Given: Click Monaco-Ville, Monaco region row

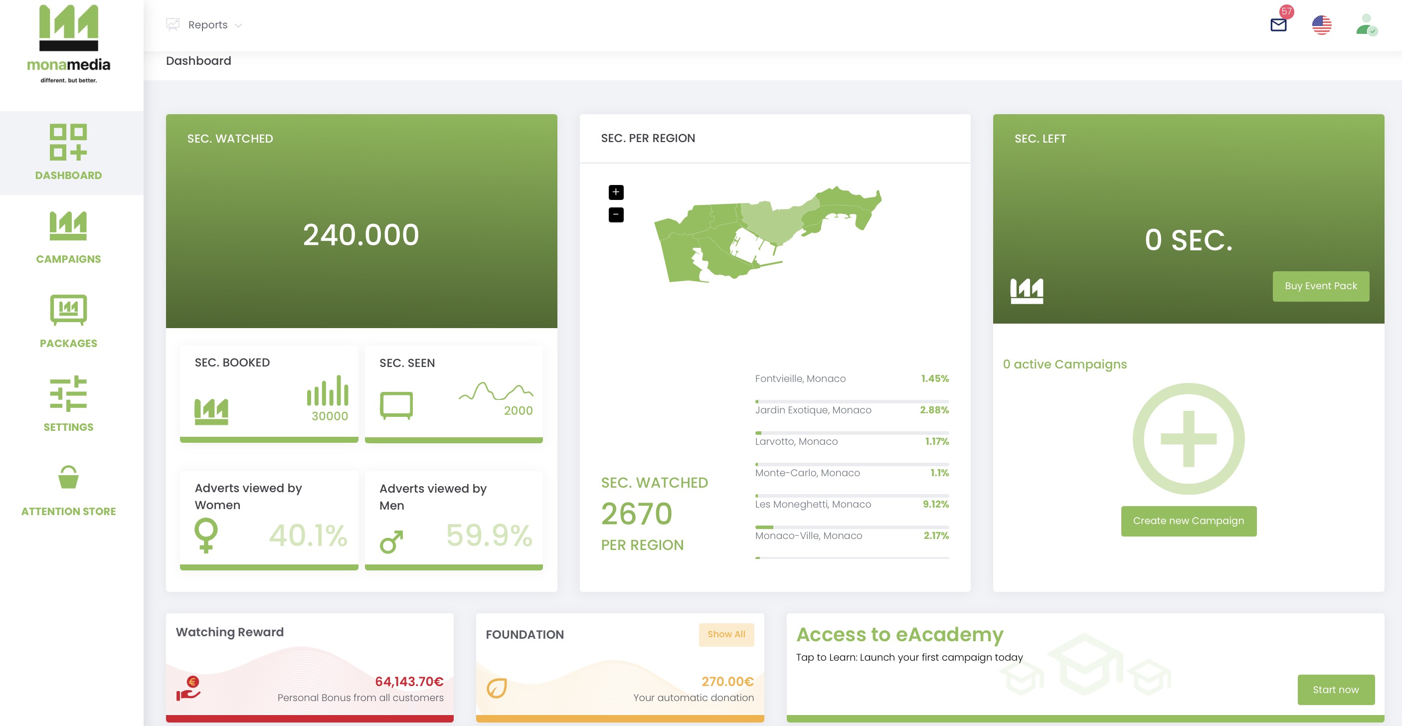Looking at the screenshot, I should pos(852,536).
